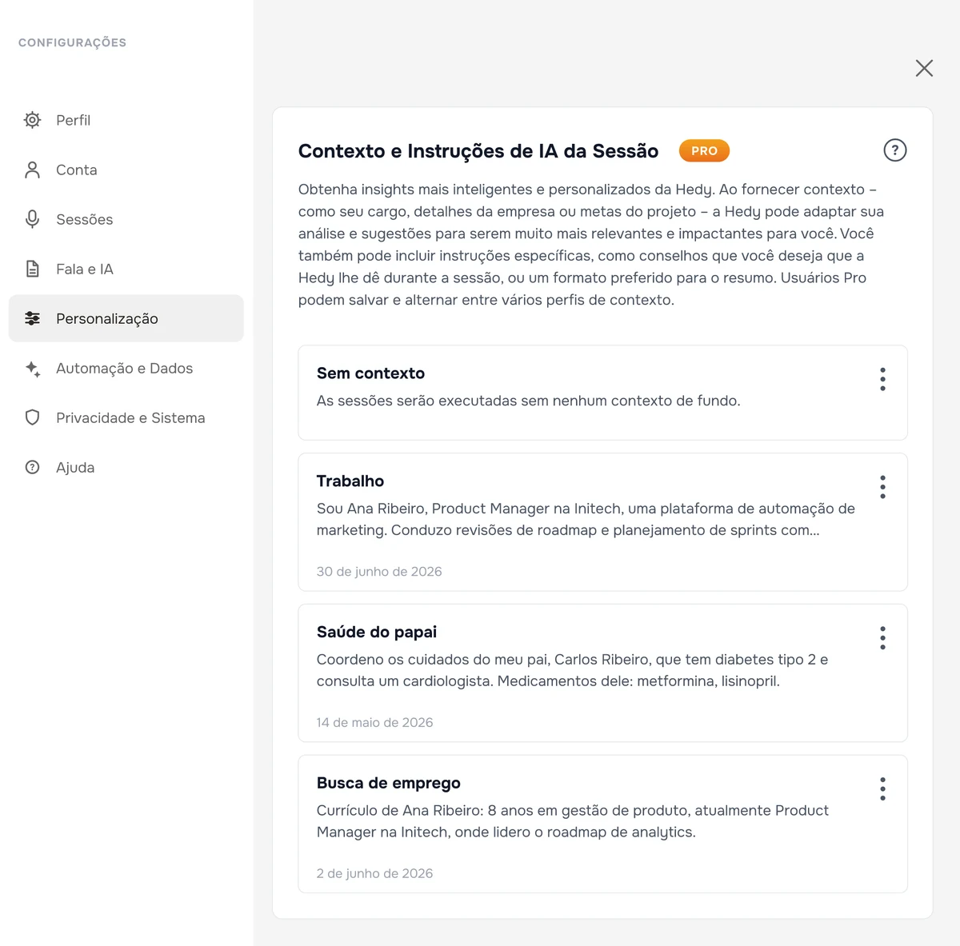
Task: Select the Sem contexto title
Action: (x=370, y=373)
